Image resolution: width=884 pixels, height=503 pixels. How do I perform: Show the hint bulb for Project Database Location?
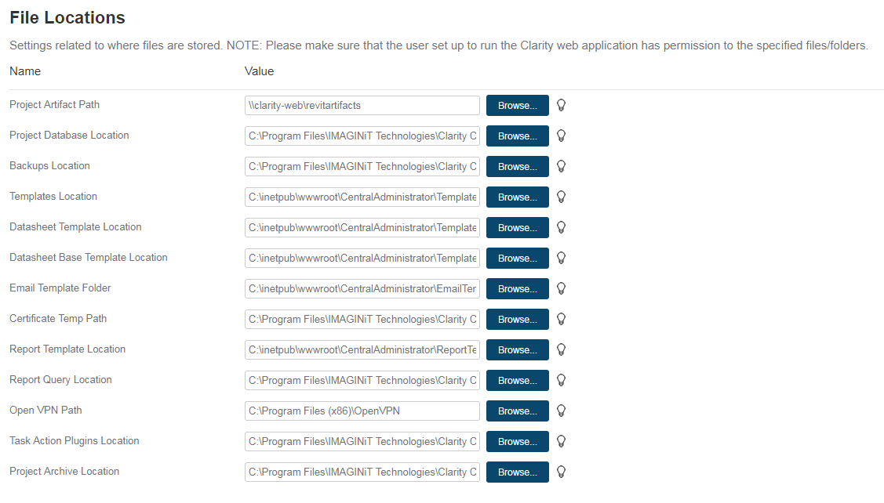561,136
